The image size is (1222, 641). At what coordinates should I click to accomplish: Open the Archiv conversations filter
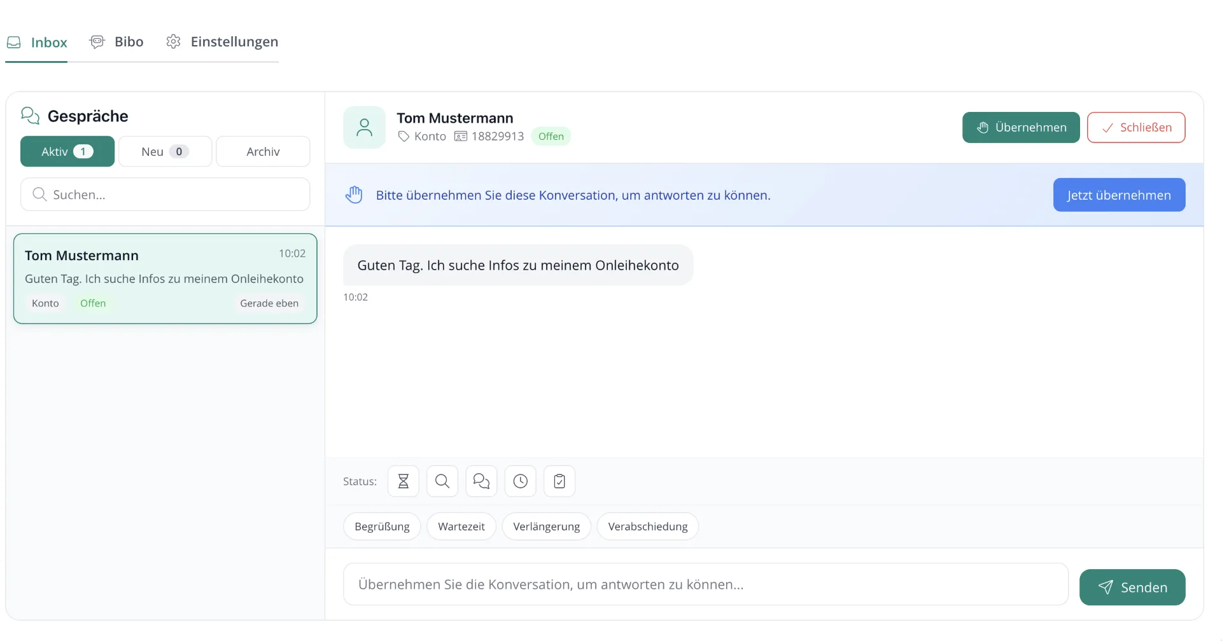(263, 151)
